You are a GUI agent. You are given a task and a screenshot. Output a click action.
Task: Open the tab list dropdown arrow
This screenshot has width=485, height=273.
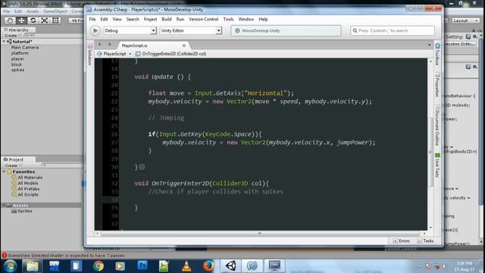[x=430, y=45]
